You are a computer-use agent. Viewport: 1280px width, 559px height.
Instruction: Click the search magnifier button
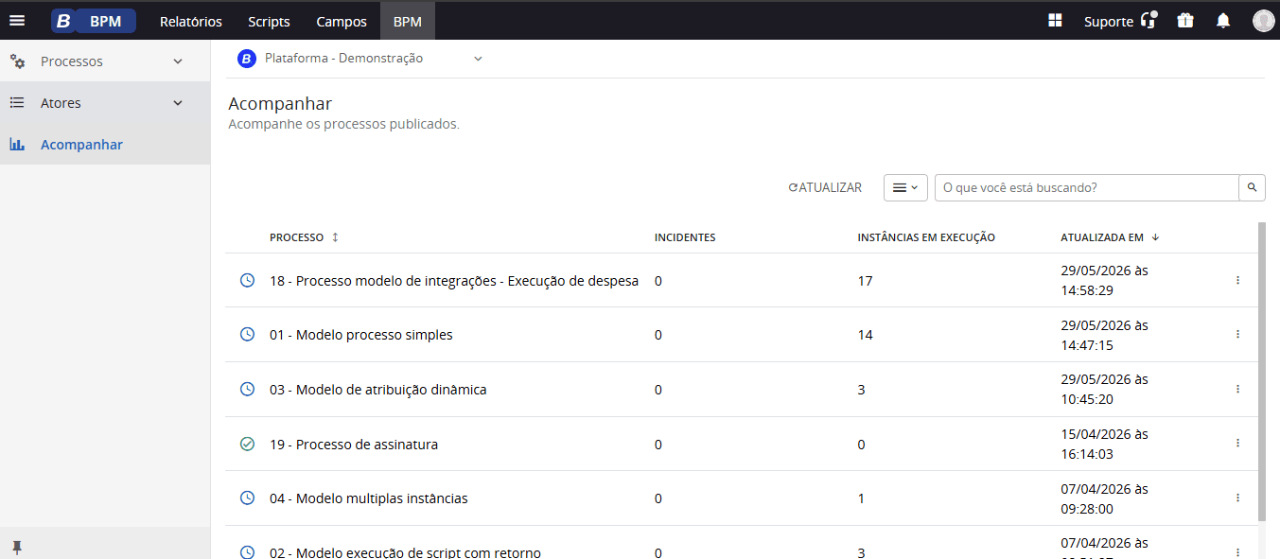point(1252,187)
